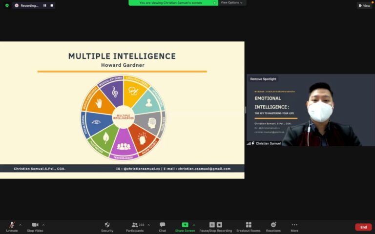375x234 pixels.
Task: Click the green encryption shield icon
Action: [7, 5]
